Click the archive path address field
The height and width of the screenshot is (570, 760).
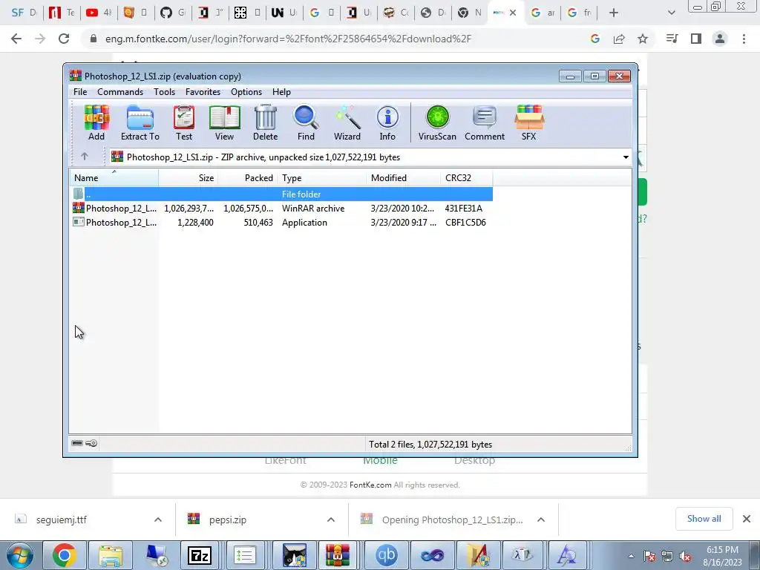click(x=370, y=157)
